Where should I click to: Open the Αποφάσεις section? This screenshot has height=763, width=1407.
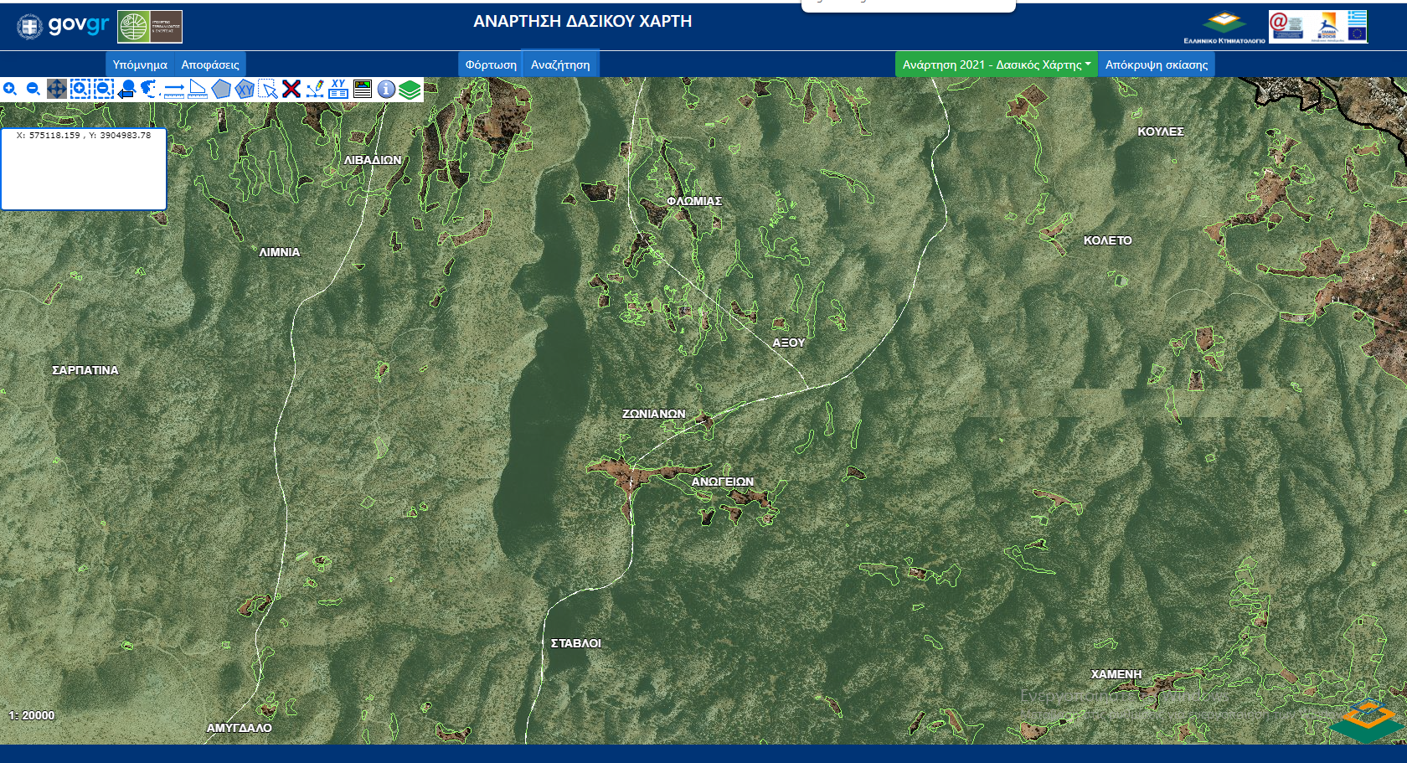coord(210,64)
